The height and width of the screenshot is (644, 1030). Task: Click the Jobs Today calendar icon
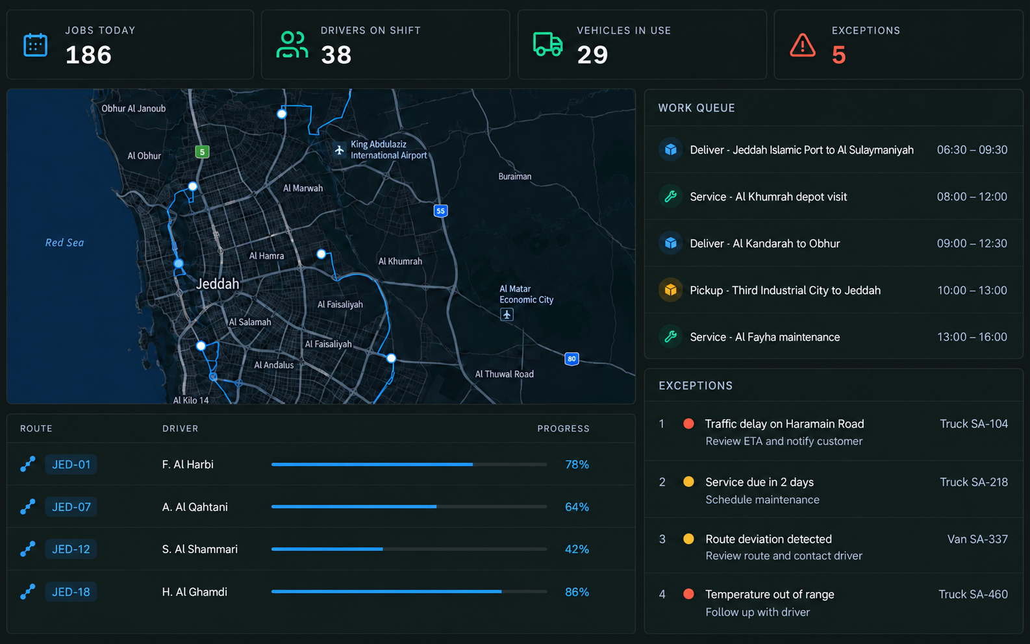point(36,45)
